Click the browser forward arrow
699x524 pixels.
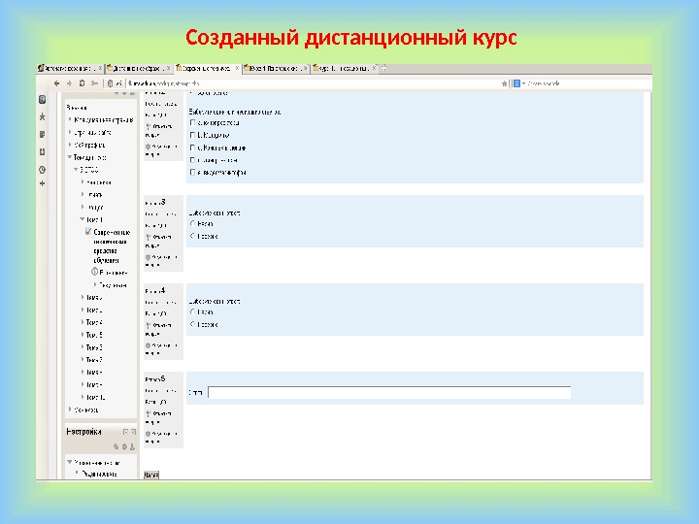[x=69, y=83]
